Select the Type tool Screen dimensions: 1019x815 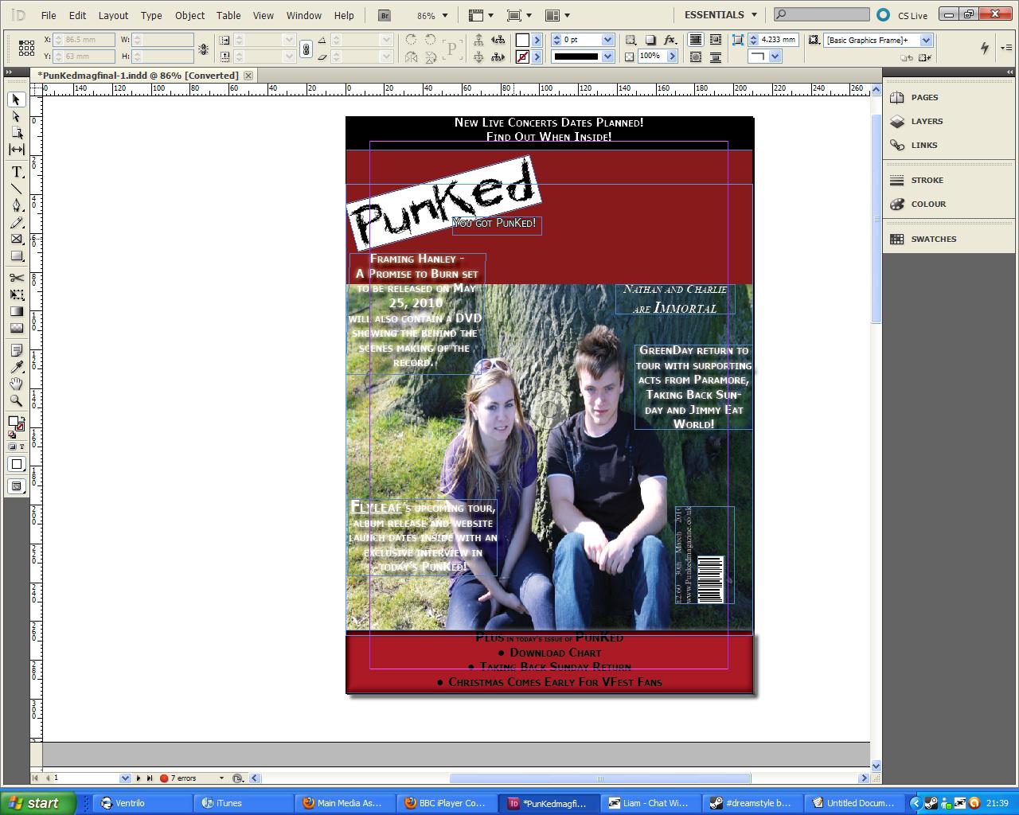17,172
